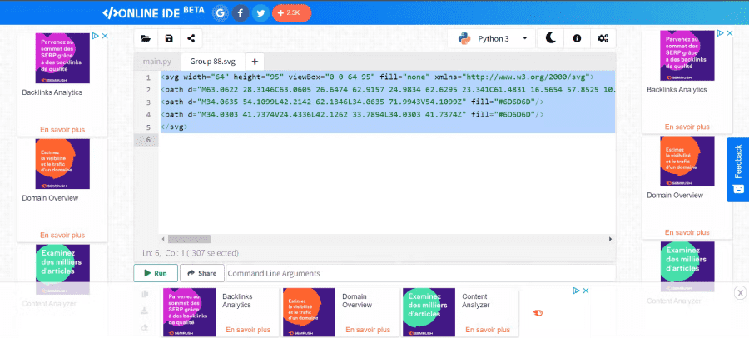Click the closing </svg> tag line
The width and height of the screenshot is (749, 338).
175,127
